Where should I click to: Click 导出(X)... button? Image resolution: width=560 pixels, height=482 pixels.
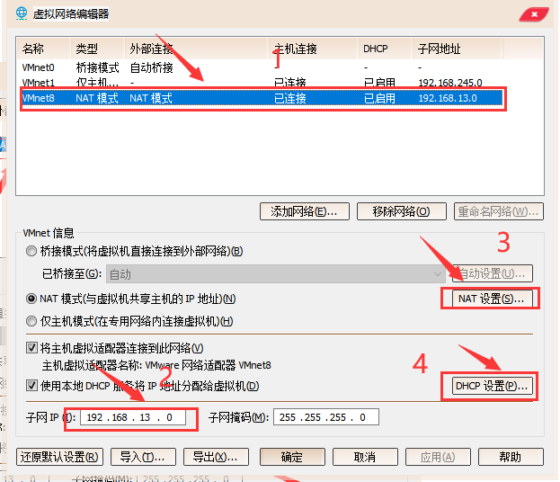pos(216,457)
